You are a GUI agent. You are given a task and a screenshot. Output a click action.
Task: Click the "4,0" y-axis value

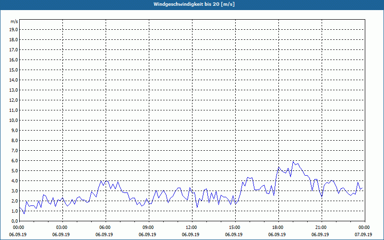point(14,181)
